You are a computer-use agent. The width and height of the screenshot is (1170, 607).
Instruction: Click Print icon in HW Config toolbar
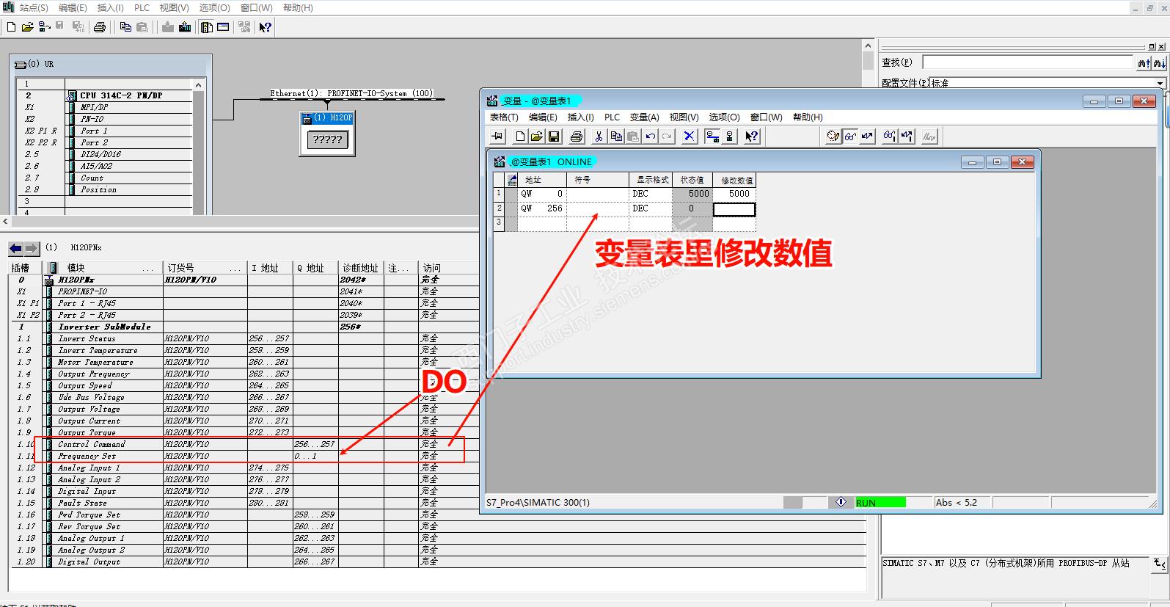click(100, 27)
